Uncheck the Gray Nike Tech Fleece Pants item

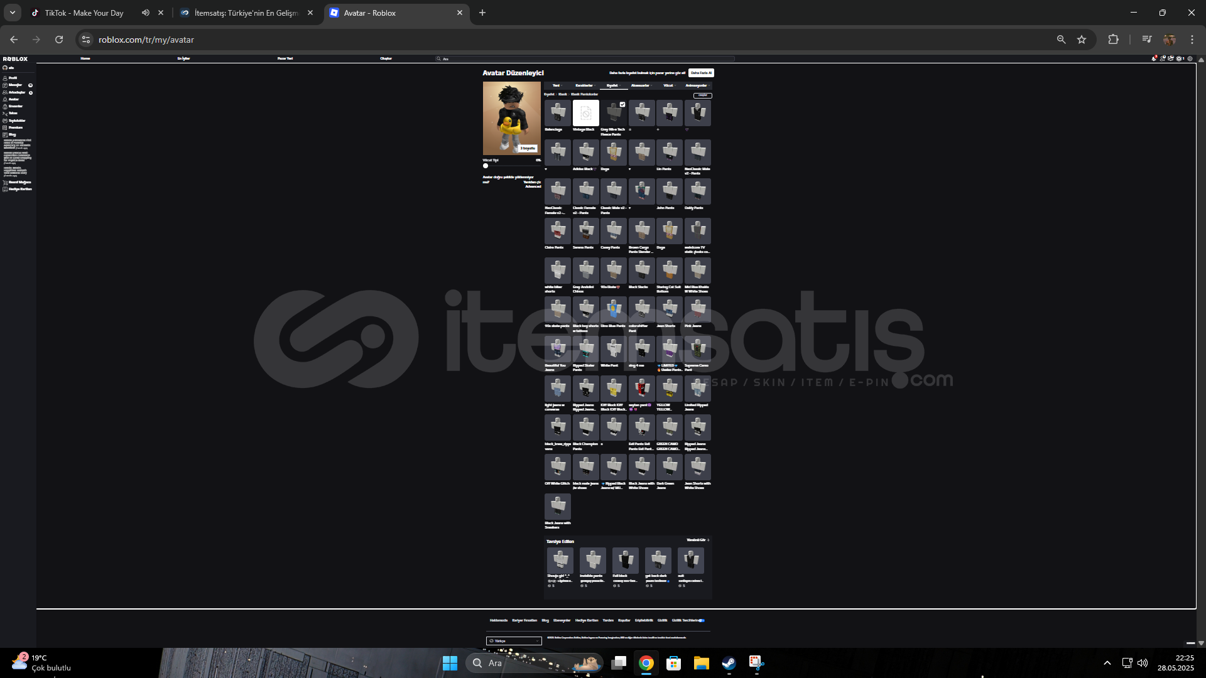[x=622, y=105]
